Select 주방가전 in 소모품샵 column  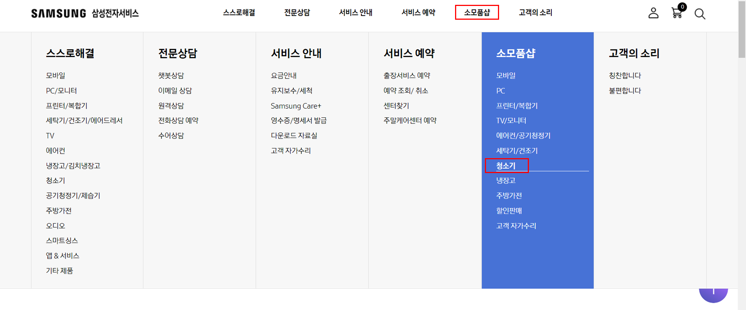[x=509, y=196]
